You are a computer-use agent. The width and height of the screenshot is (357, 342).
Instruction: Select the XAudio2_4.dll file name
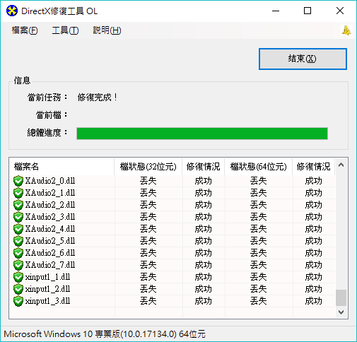click(x=50, y=229)
